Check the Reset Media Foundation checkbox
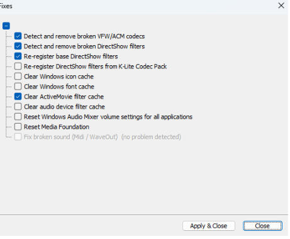Image resolution: width=290 pixels, height=239 pixels. pyautogui.click(x=18, y=127)
